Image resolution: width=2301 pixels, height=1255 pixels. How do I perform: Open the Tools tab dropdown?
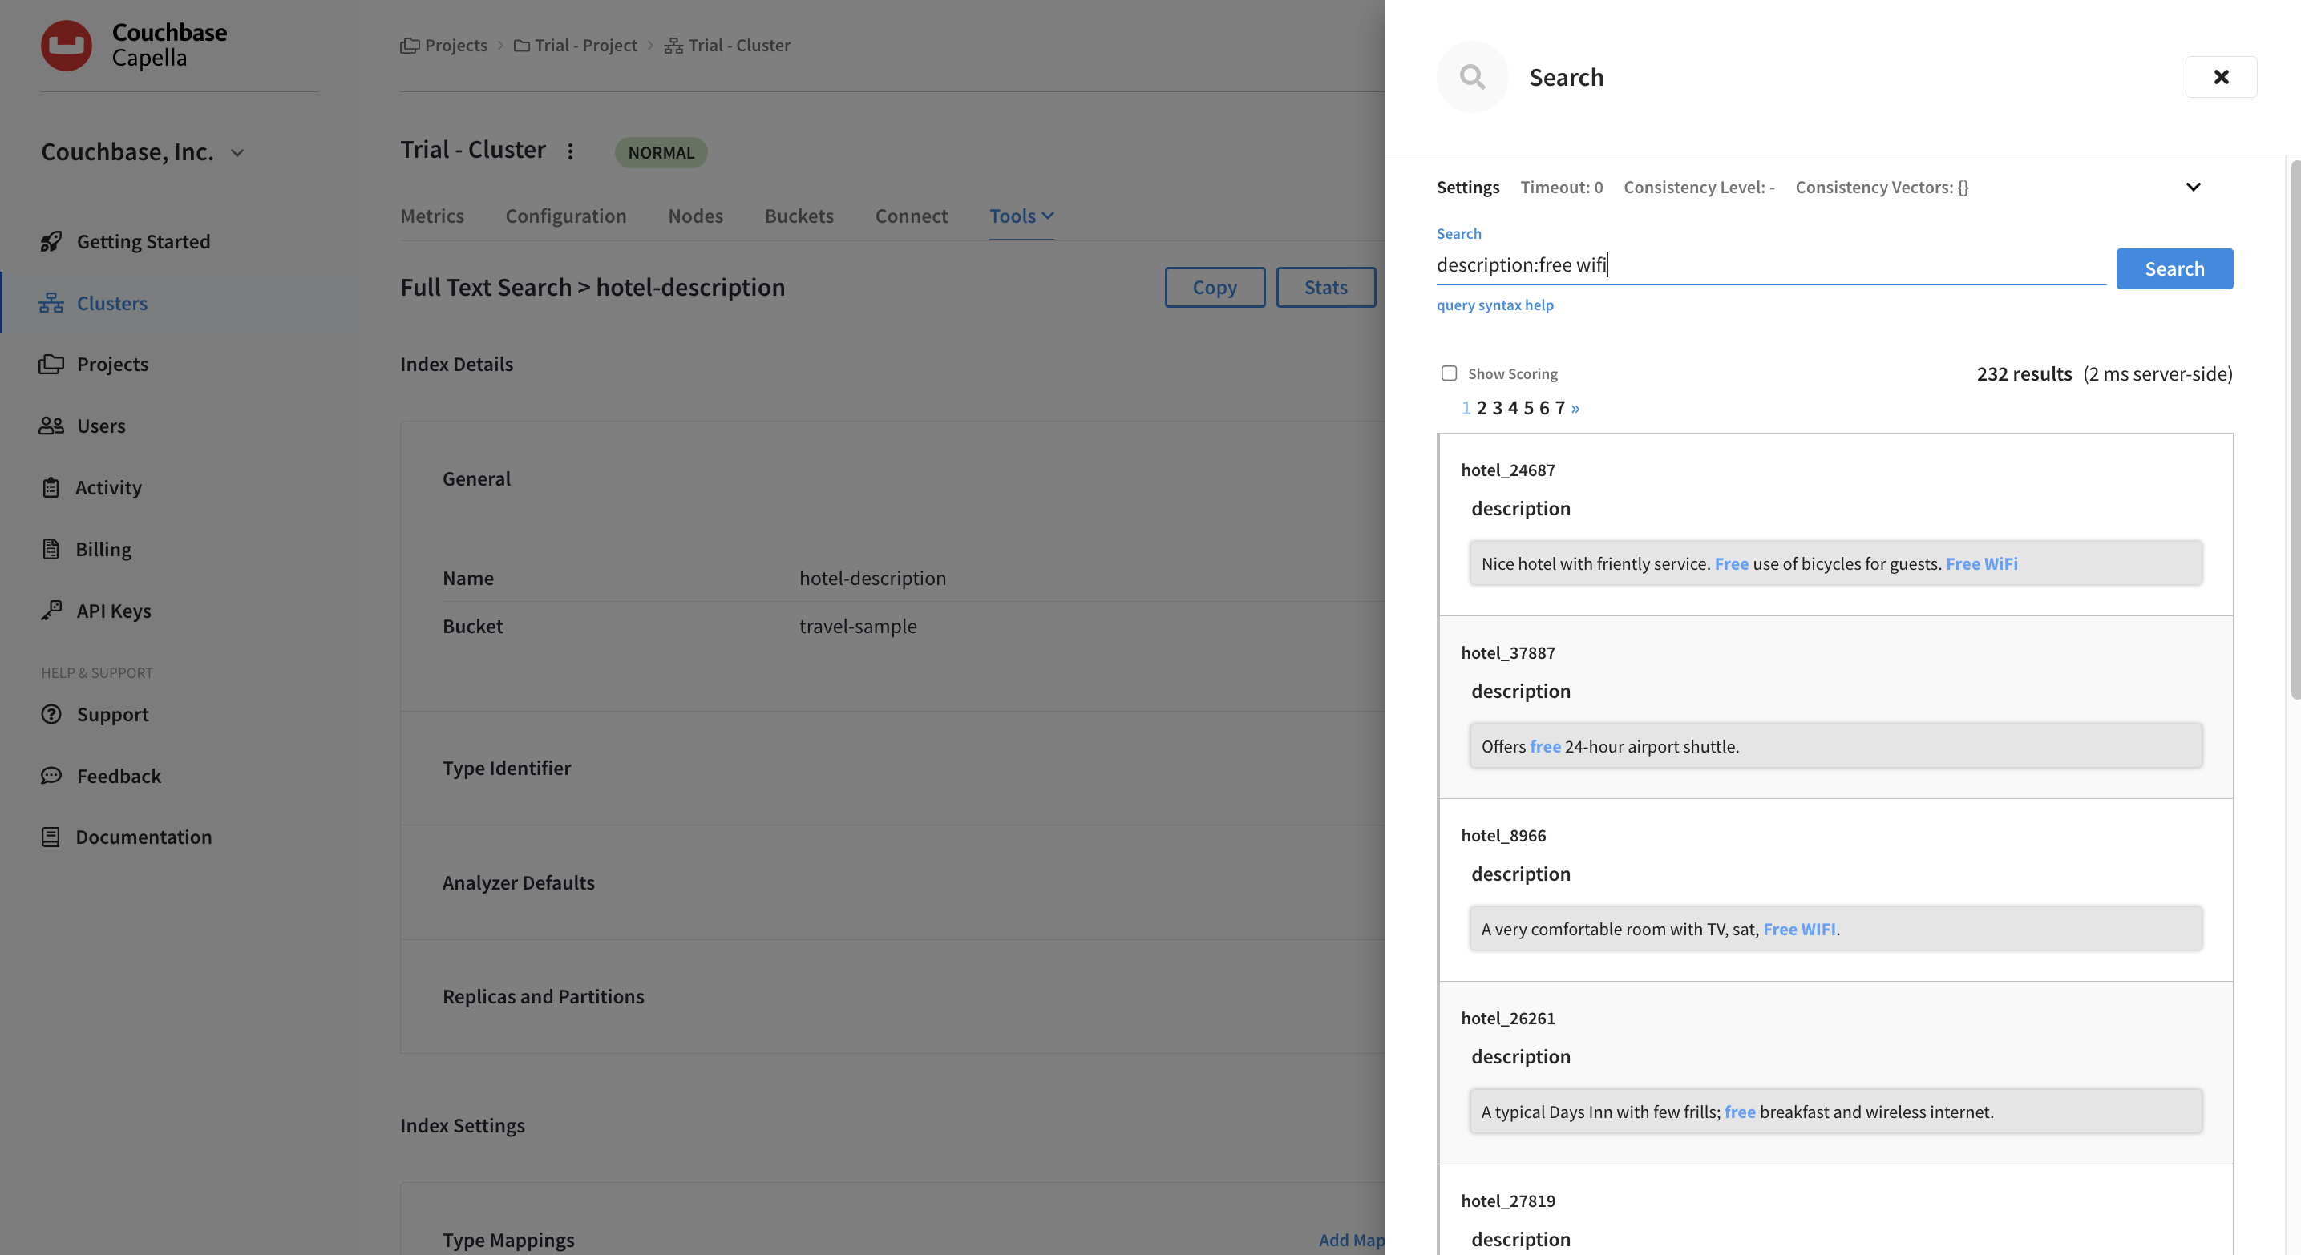pyautogui.click(x=1021, y=216)
